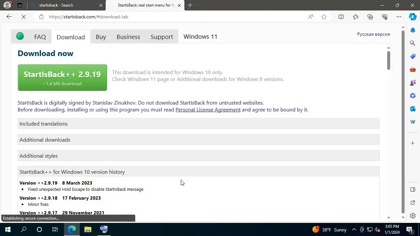The height and width of the screenshot is (236, 420).
Task: Click the Read aloud icon
Action: (x=311, y=17)
